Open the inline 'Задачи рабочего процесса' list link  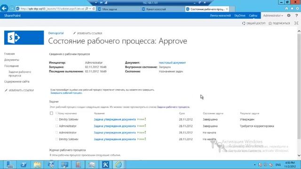coord(173,107)
